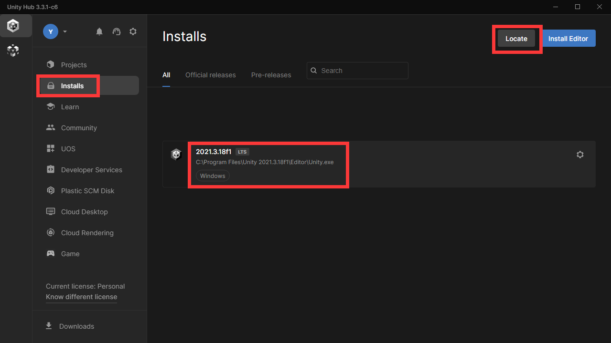The image size is (611, 343).
Task: Click the Downloads arrow icon
Action: 48,326
